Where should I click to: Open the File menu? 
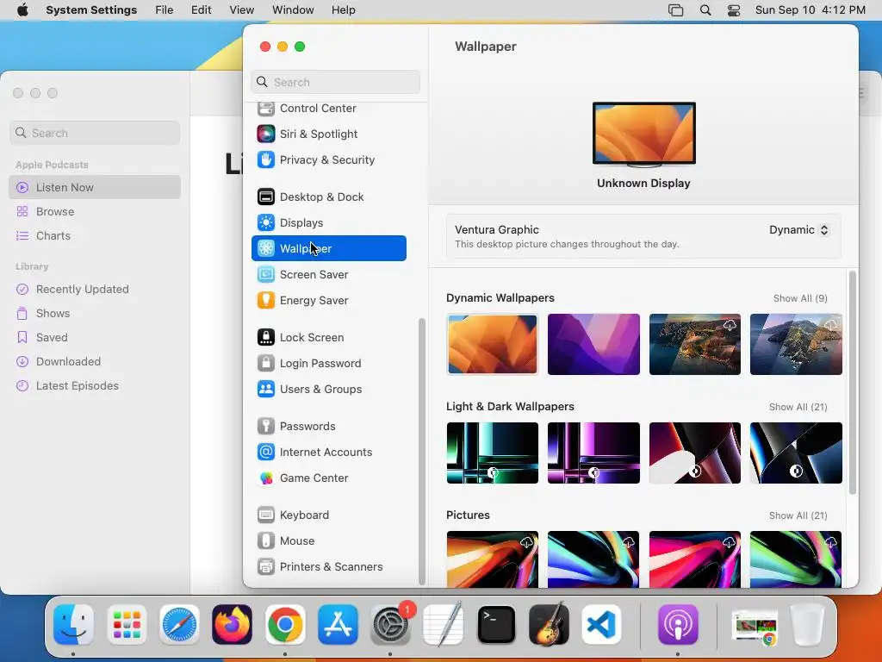tap(165, 10)
